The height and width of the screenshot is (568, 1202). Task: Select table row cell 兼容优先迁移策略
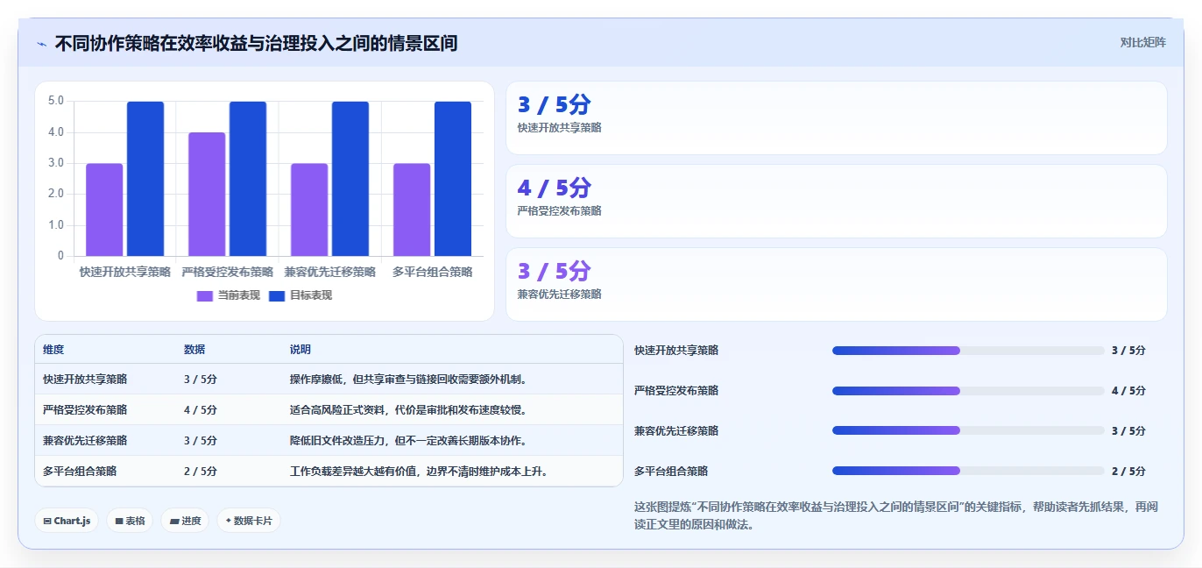(85, 440)
